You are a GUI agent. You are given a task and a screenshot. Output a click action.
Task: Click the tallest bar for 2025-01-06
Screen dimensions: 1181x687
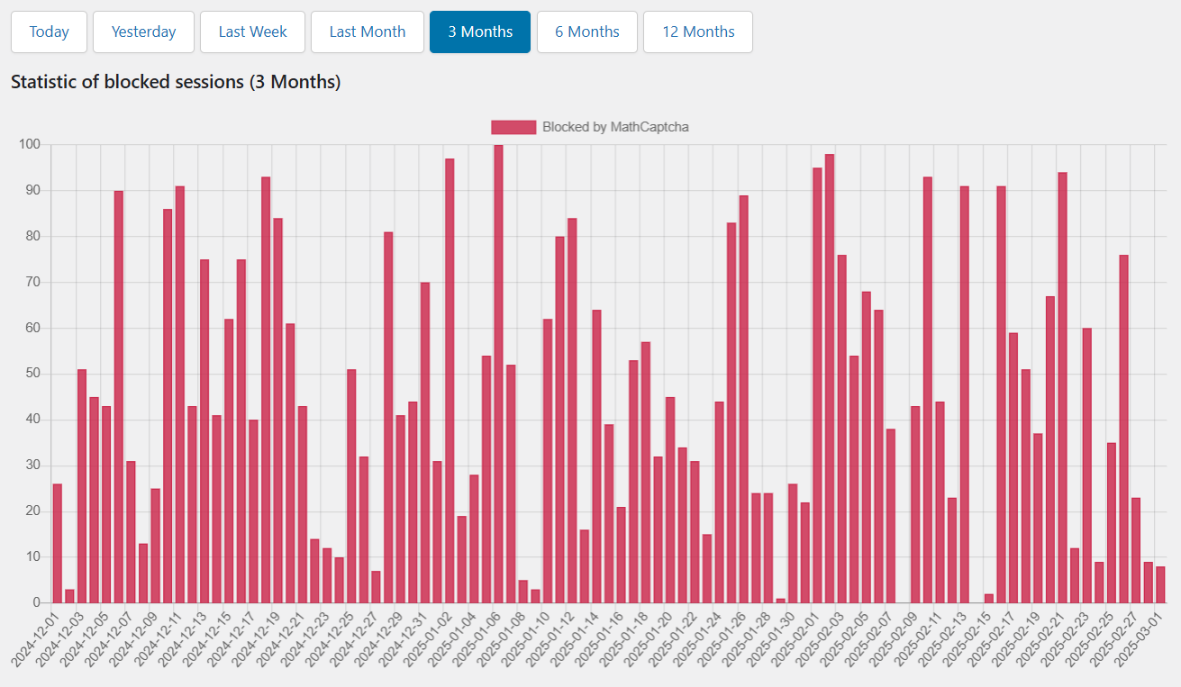click(498, 374)
